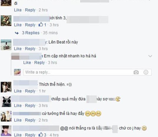Like the 'khiếp quá mấy đứa' comment
Screen dimensions: 158x137
pyautogui.click(x=18, y=106)
